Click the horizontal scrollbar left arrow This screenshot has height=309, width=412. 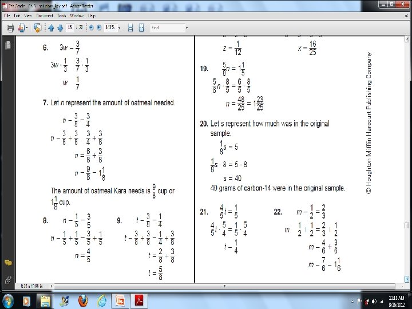pos(51,286)
